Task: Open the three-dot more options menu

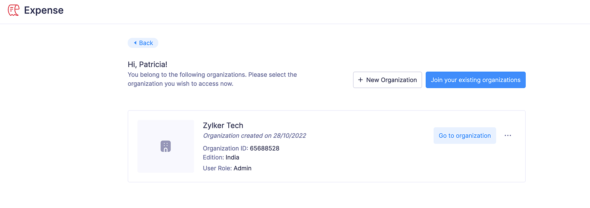Action: click(x=508, y=136)
